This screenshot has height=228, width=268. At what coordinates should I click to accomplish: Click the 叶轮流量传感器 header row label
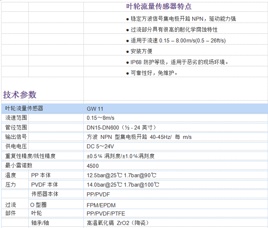coord(24,108)
